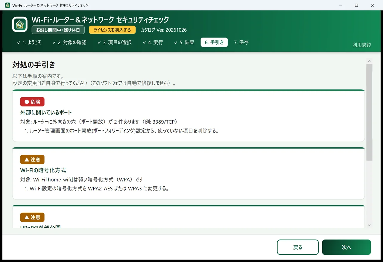
Task: Click the カタログ Ver. 20261026 text
Action: coord(164,30)
